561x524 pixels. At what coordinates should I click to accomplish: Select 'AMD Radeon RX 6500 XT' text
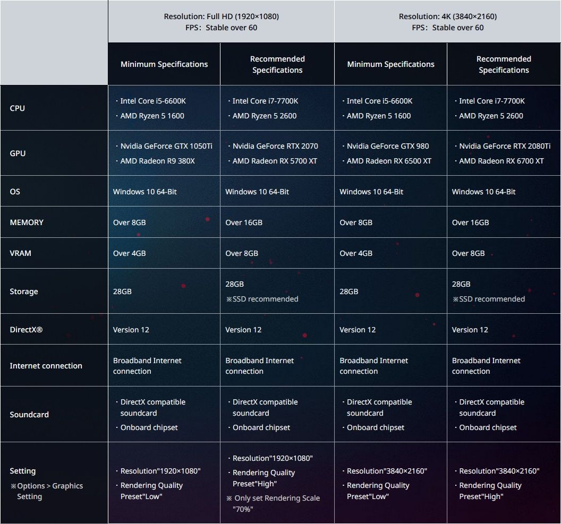[x=389, y=161]
